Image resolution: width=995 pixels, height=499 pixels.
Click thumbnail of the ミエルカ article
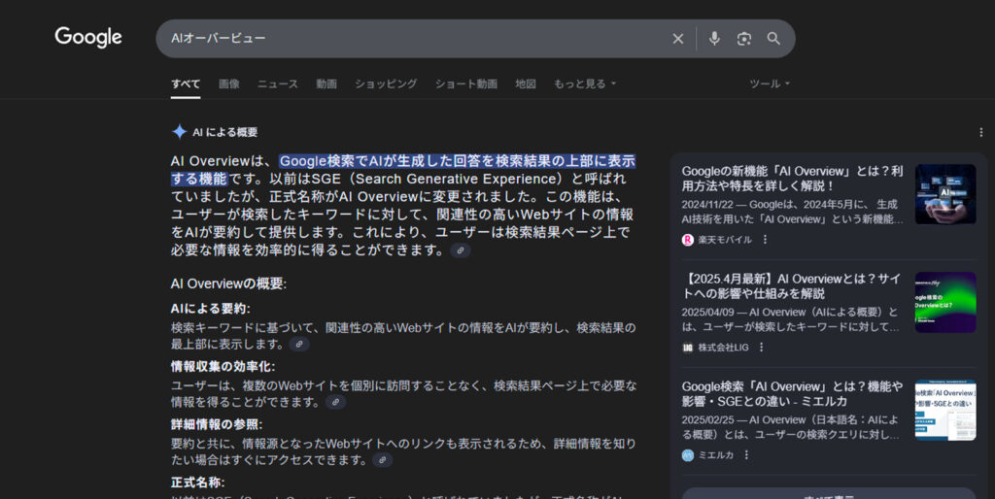point(945,411)
